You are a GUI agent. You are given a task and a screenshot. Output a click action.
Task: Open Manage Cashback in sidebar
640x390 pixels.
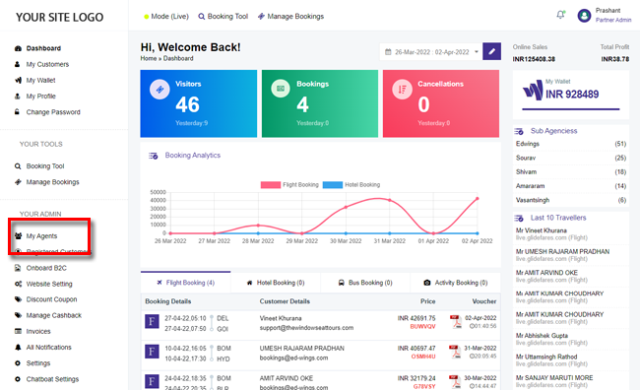tap(54, 315)
